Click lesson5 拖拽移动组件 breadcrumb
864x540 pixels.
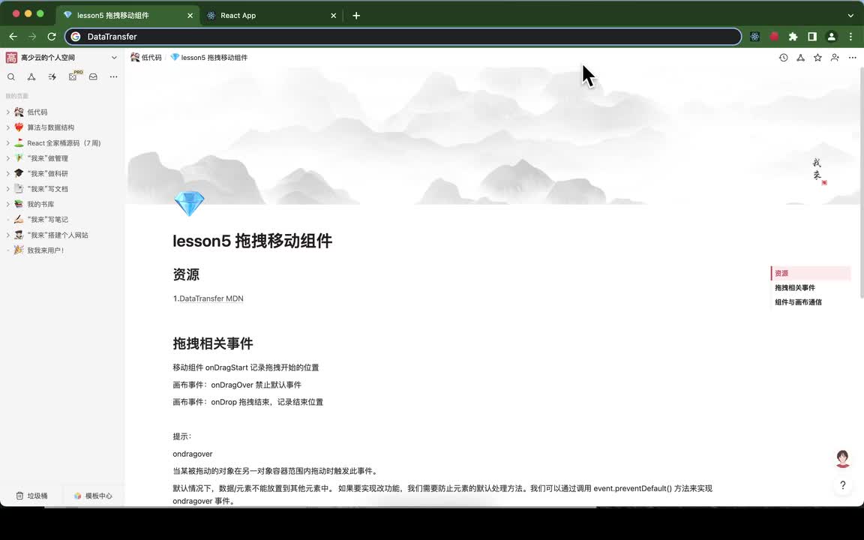point(208,57)
